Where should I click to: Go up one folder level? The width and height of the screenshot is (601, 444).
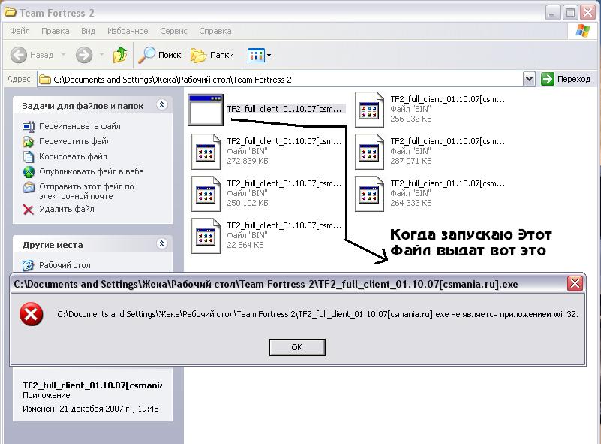[120, 55]
